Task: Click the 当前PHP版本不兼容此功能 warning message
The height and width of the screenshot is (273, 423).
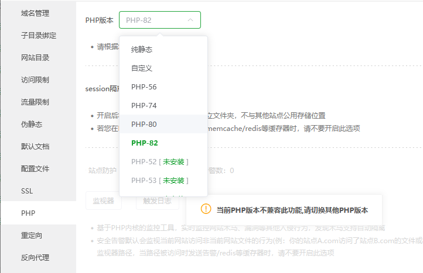Action: (x=292, y=210)
